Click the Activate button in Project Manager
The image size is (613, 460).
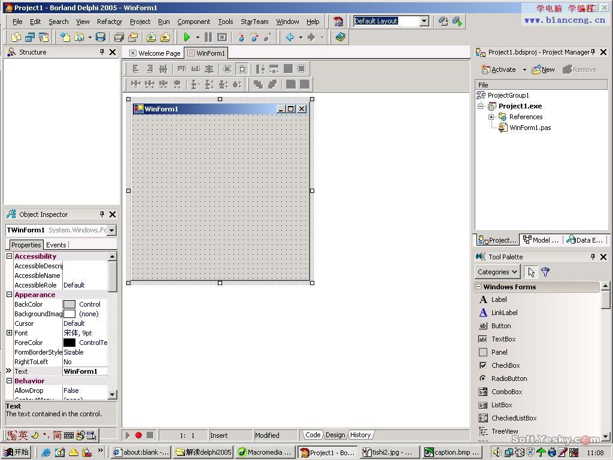tap(499, 69)
